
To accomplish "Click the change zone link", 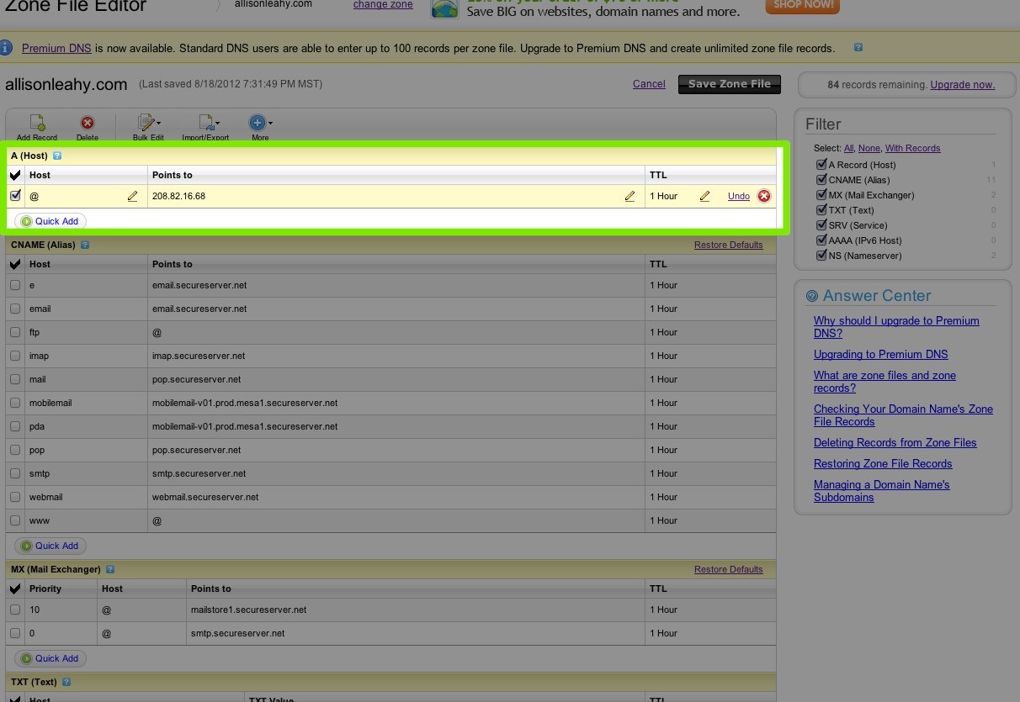I will [383, 5].
